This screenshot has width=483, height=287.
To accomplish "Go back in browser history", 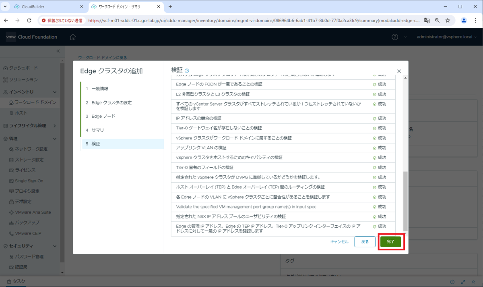I will tap(6, 20).
